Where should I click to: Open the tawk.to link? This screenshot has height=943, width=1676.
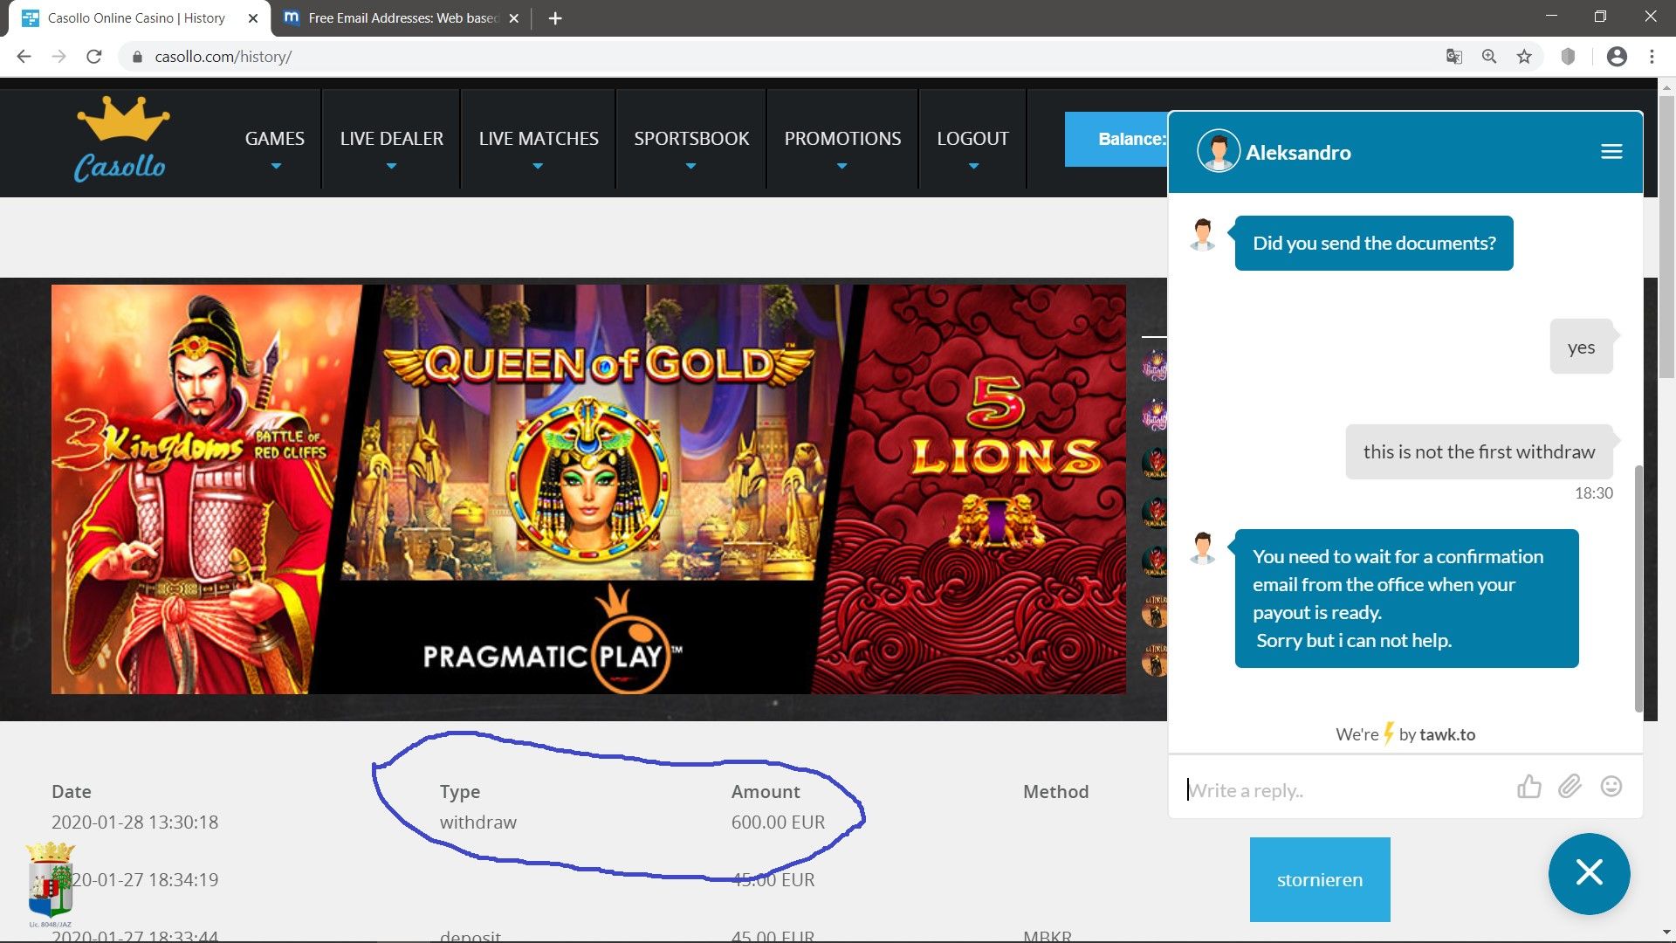pyautogui.click(x=1447, y=734)
